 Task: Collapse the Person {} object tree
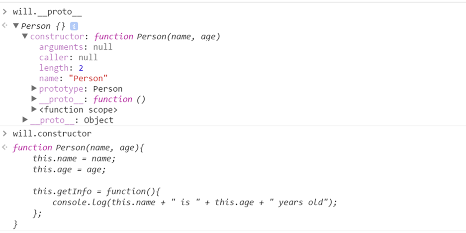[x=16, y=26]
